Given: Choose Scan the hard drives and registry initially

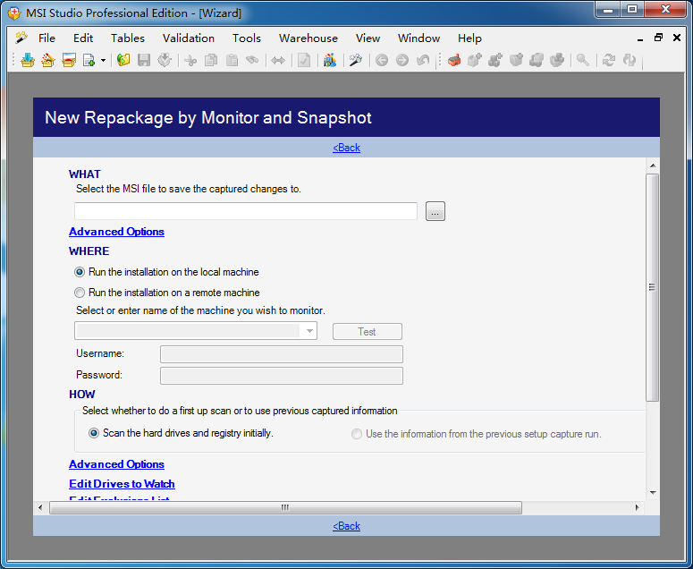Looking at the screenshot, I should [94, 433].
